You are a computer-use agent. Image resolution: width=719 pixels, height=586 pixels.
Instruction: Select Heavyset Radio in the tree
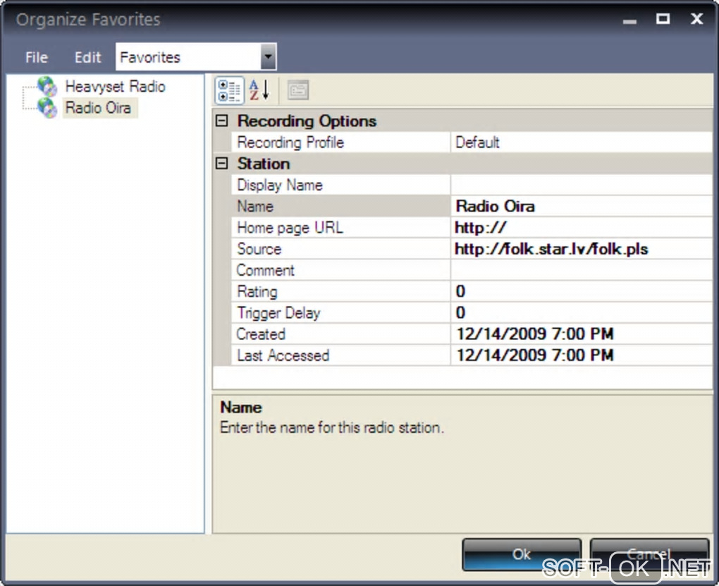click(x=115, y=86)
